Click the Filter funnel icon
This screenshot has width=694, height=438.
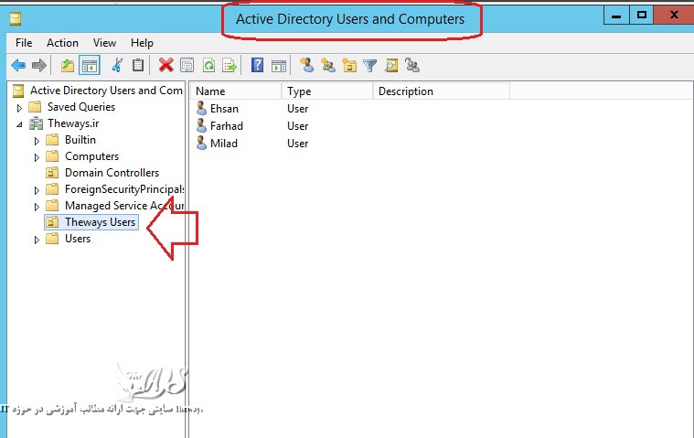370,65
